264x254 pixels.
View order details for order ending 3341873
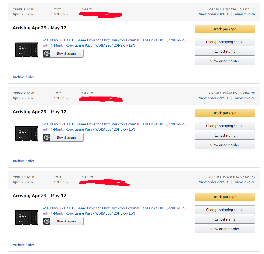pos(213,182)
